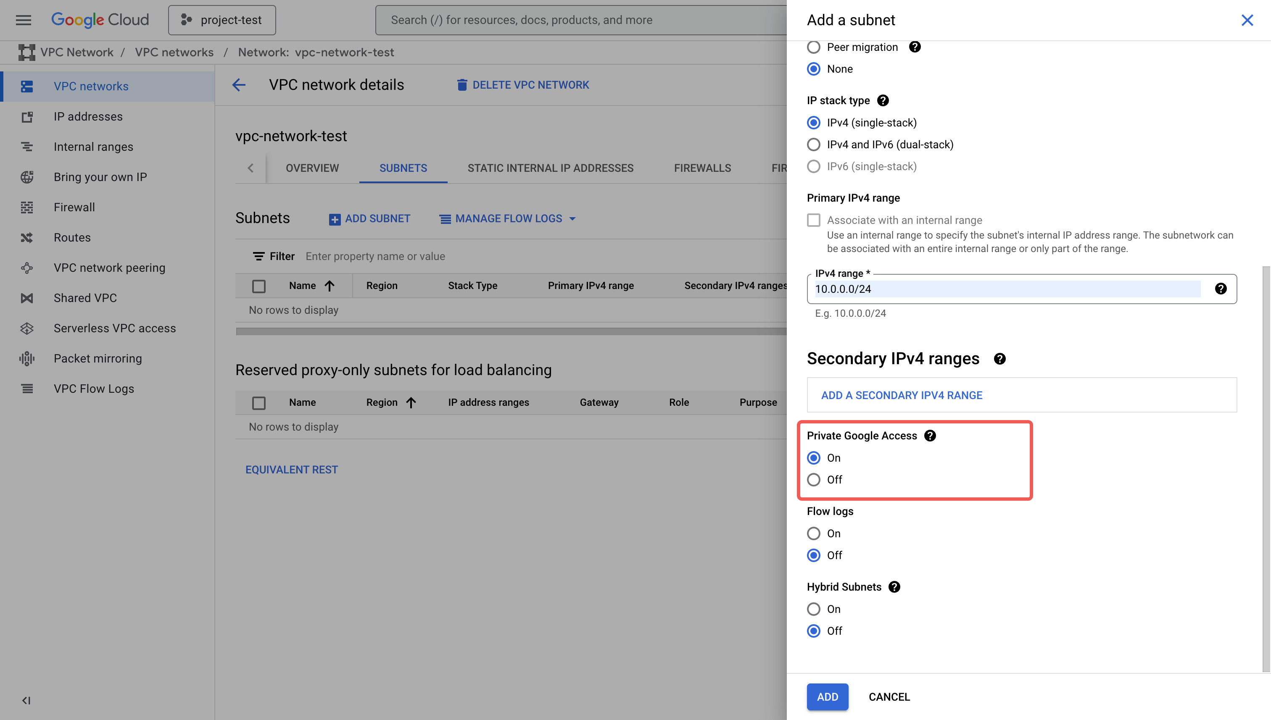Click the IPv4 range input field

[x=1007, y=289]
